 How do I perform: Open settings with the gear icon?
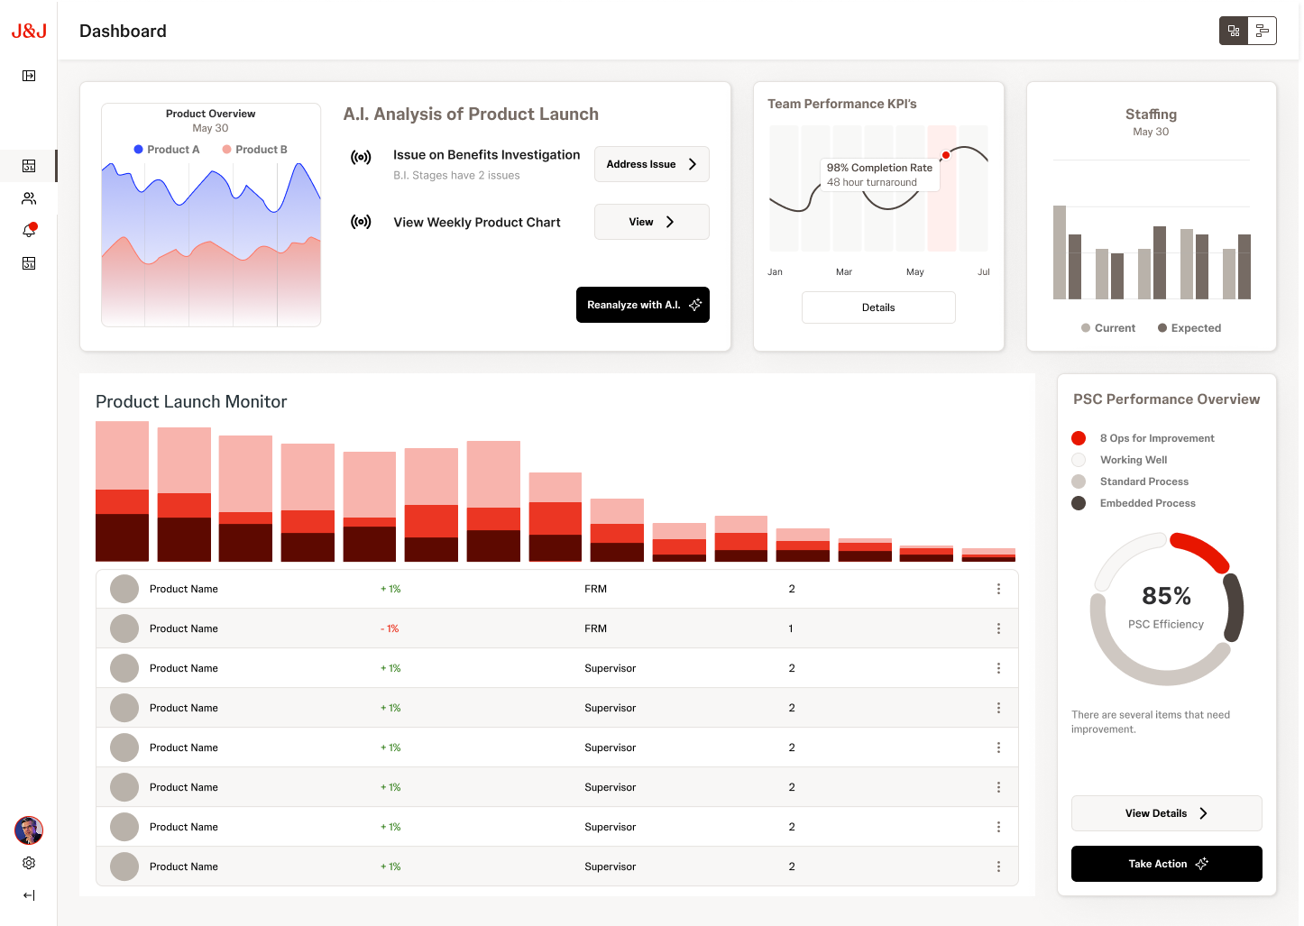point(29,863)
